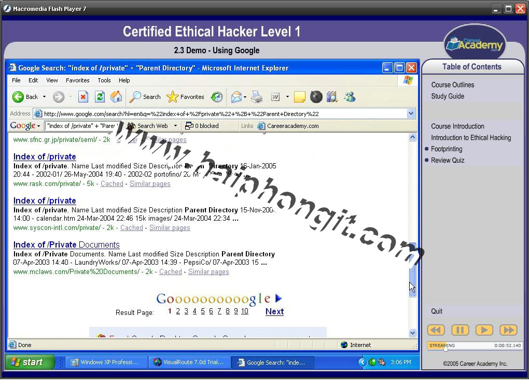Viewport: 529px width, 389px height.
Task: Open the Index of /Private Documents result
Action: (x=66, y=244)
